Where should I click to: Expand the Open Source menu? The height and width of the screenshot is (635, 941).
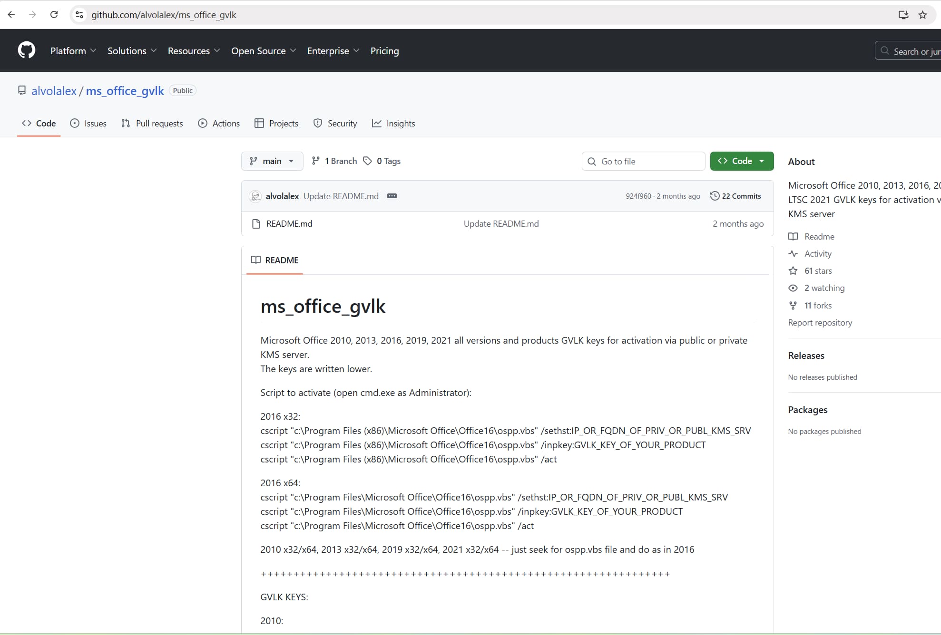pos(264,50)
